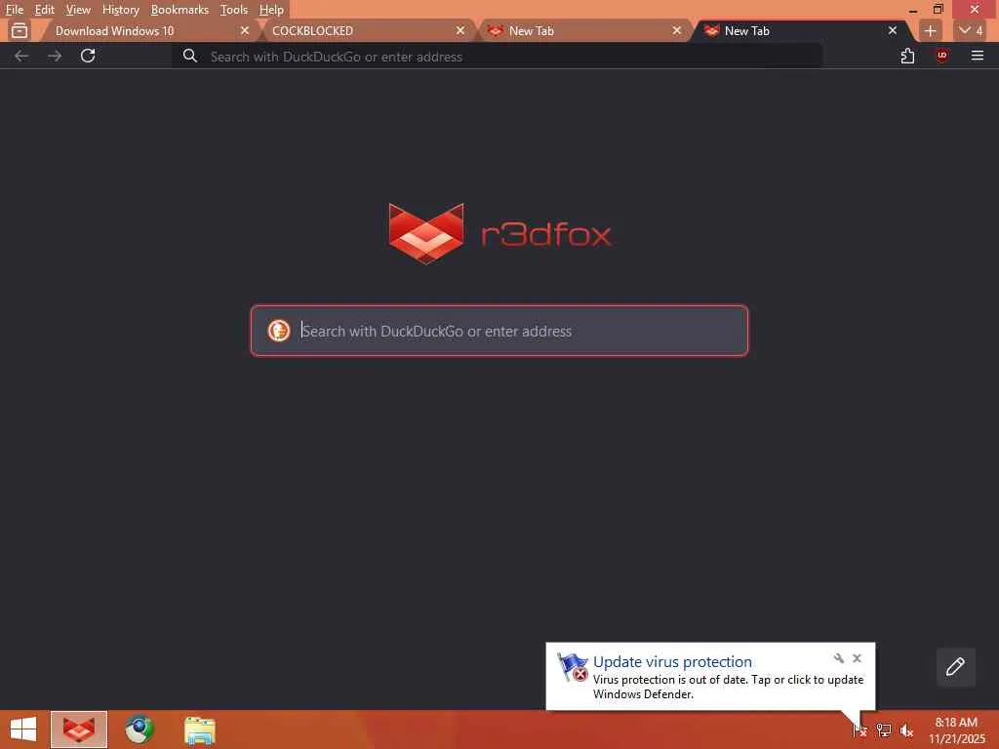The image size is (999, 749).
Task: Open the Windows Start button
Action: (23, 729)
